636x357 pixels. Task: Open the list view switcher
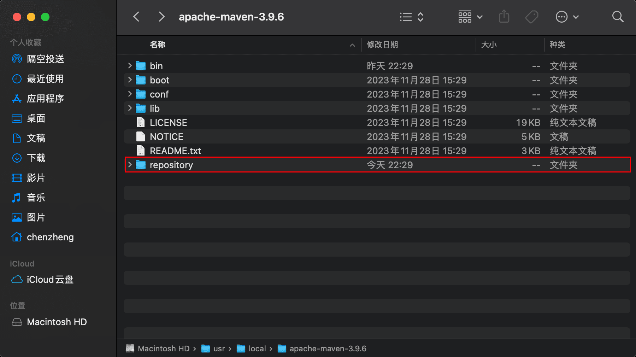(x=412, y=17)
